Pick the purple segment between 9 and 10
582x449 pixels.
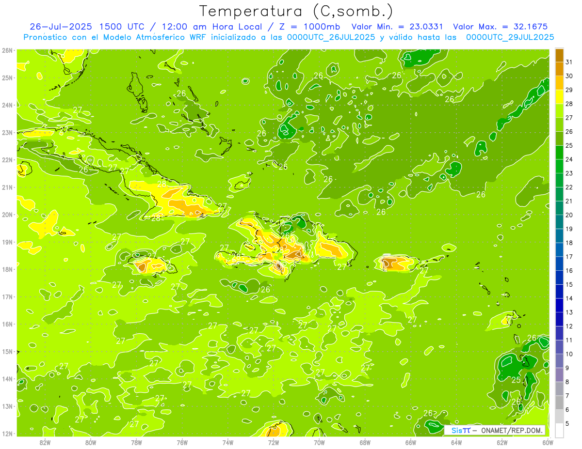coord(559,361)
